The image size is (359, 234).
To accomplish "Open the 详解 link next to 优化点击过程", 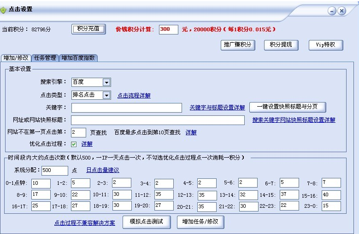I will pyautogui.click(x=87, y=144).
